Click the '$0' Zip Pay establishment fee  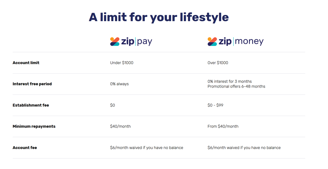[112, 105]
